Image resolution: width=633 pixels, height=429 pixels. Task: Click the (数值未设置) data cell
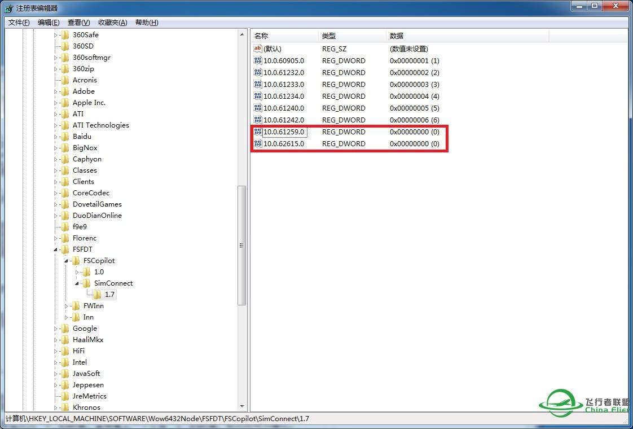tap(409, 49)
